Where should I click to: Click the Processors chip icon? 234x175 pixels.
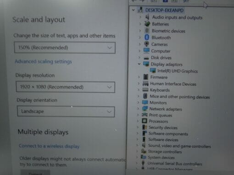click(x=145, y=121)
